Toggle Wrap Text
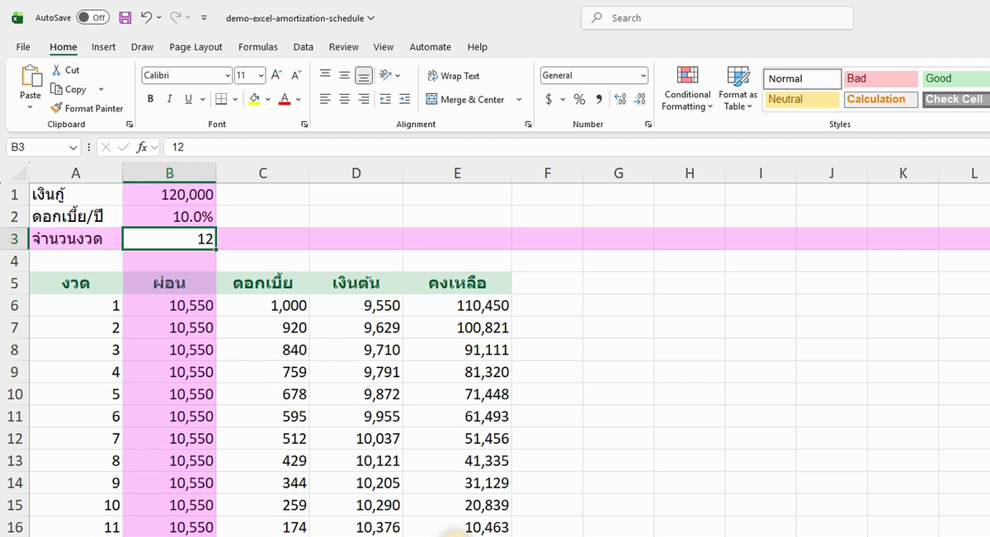The width and height of the screenshot is (990, 537). (453, 76)
